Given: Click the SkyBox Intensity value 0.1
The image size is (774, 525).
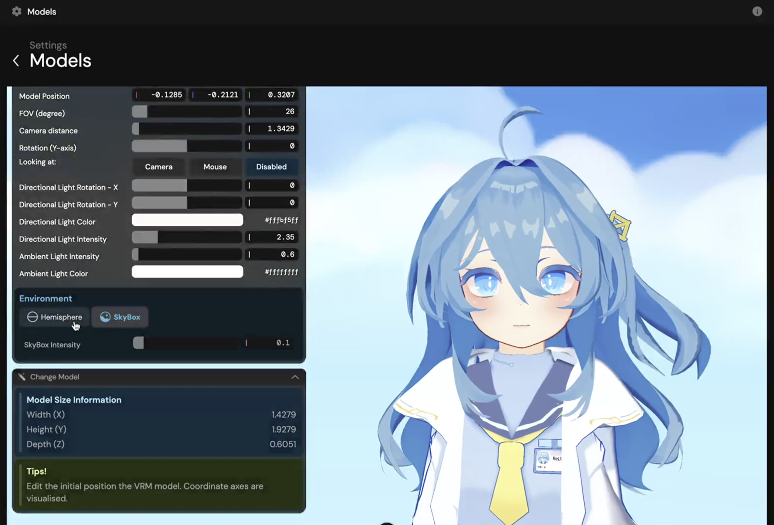Looking at the screenshot, I should [x=268, y=343].
